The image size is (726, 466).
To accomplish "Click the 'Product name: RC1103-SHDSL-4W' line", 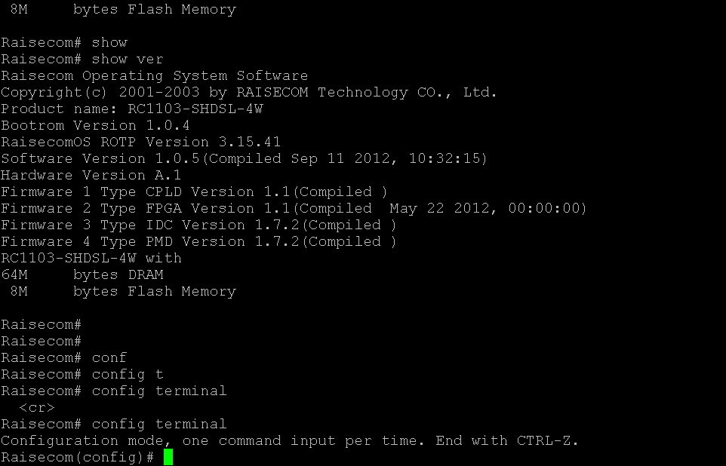I will point(132,109).
